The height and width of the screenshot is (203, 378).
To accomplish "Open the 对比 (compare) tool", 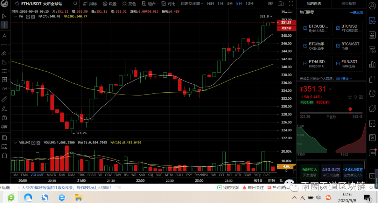I will coord(168,4).
